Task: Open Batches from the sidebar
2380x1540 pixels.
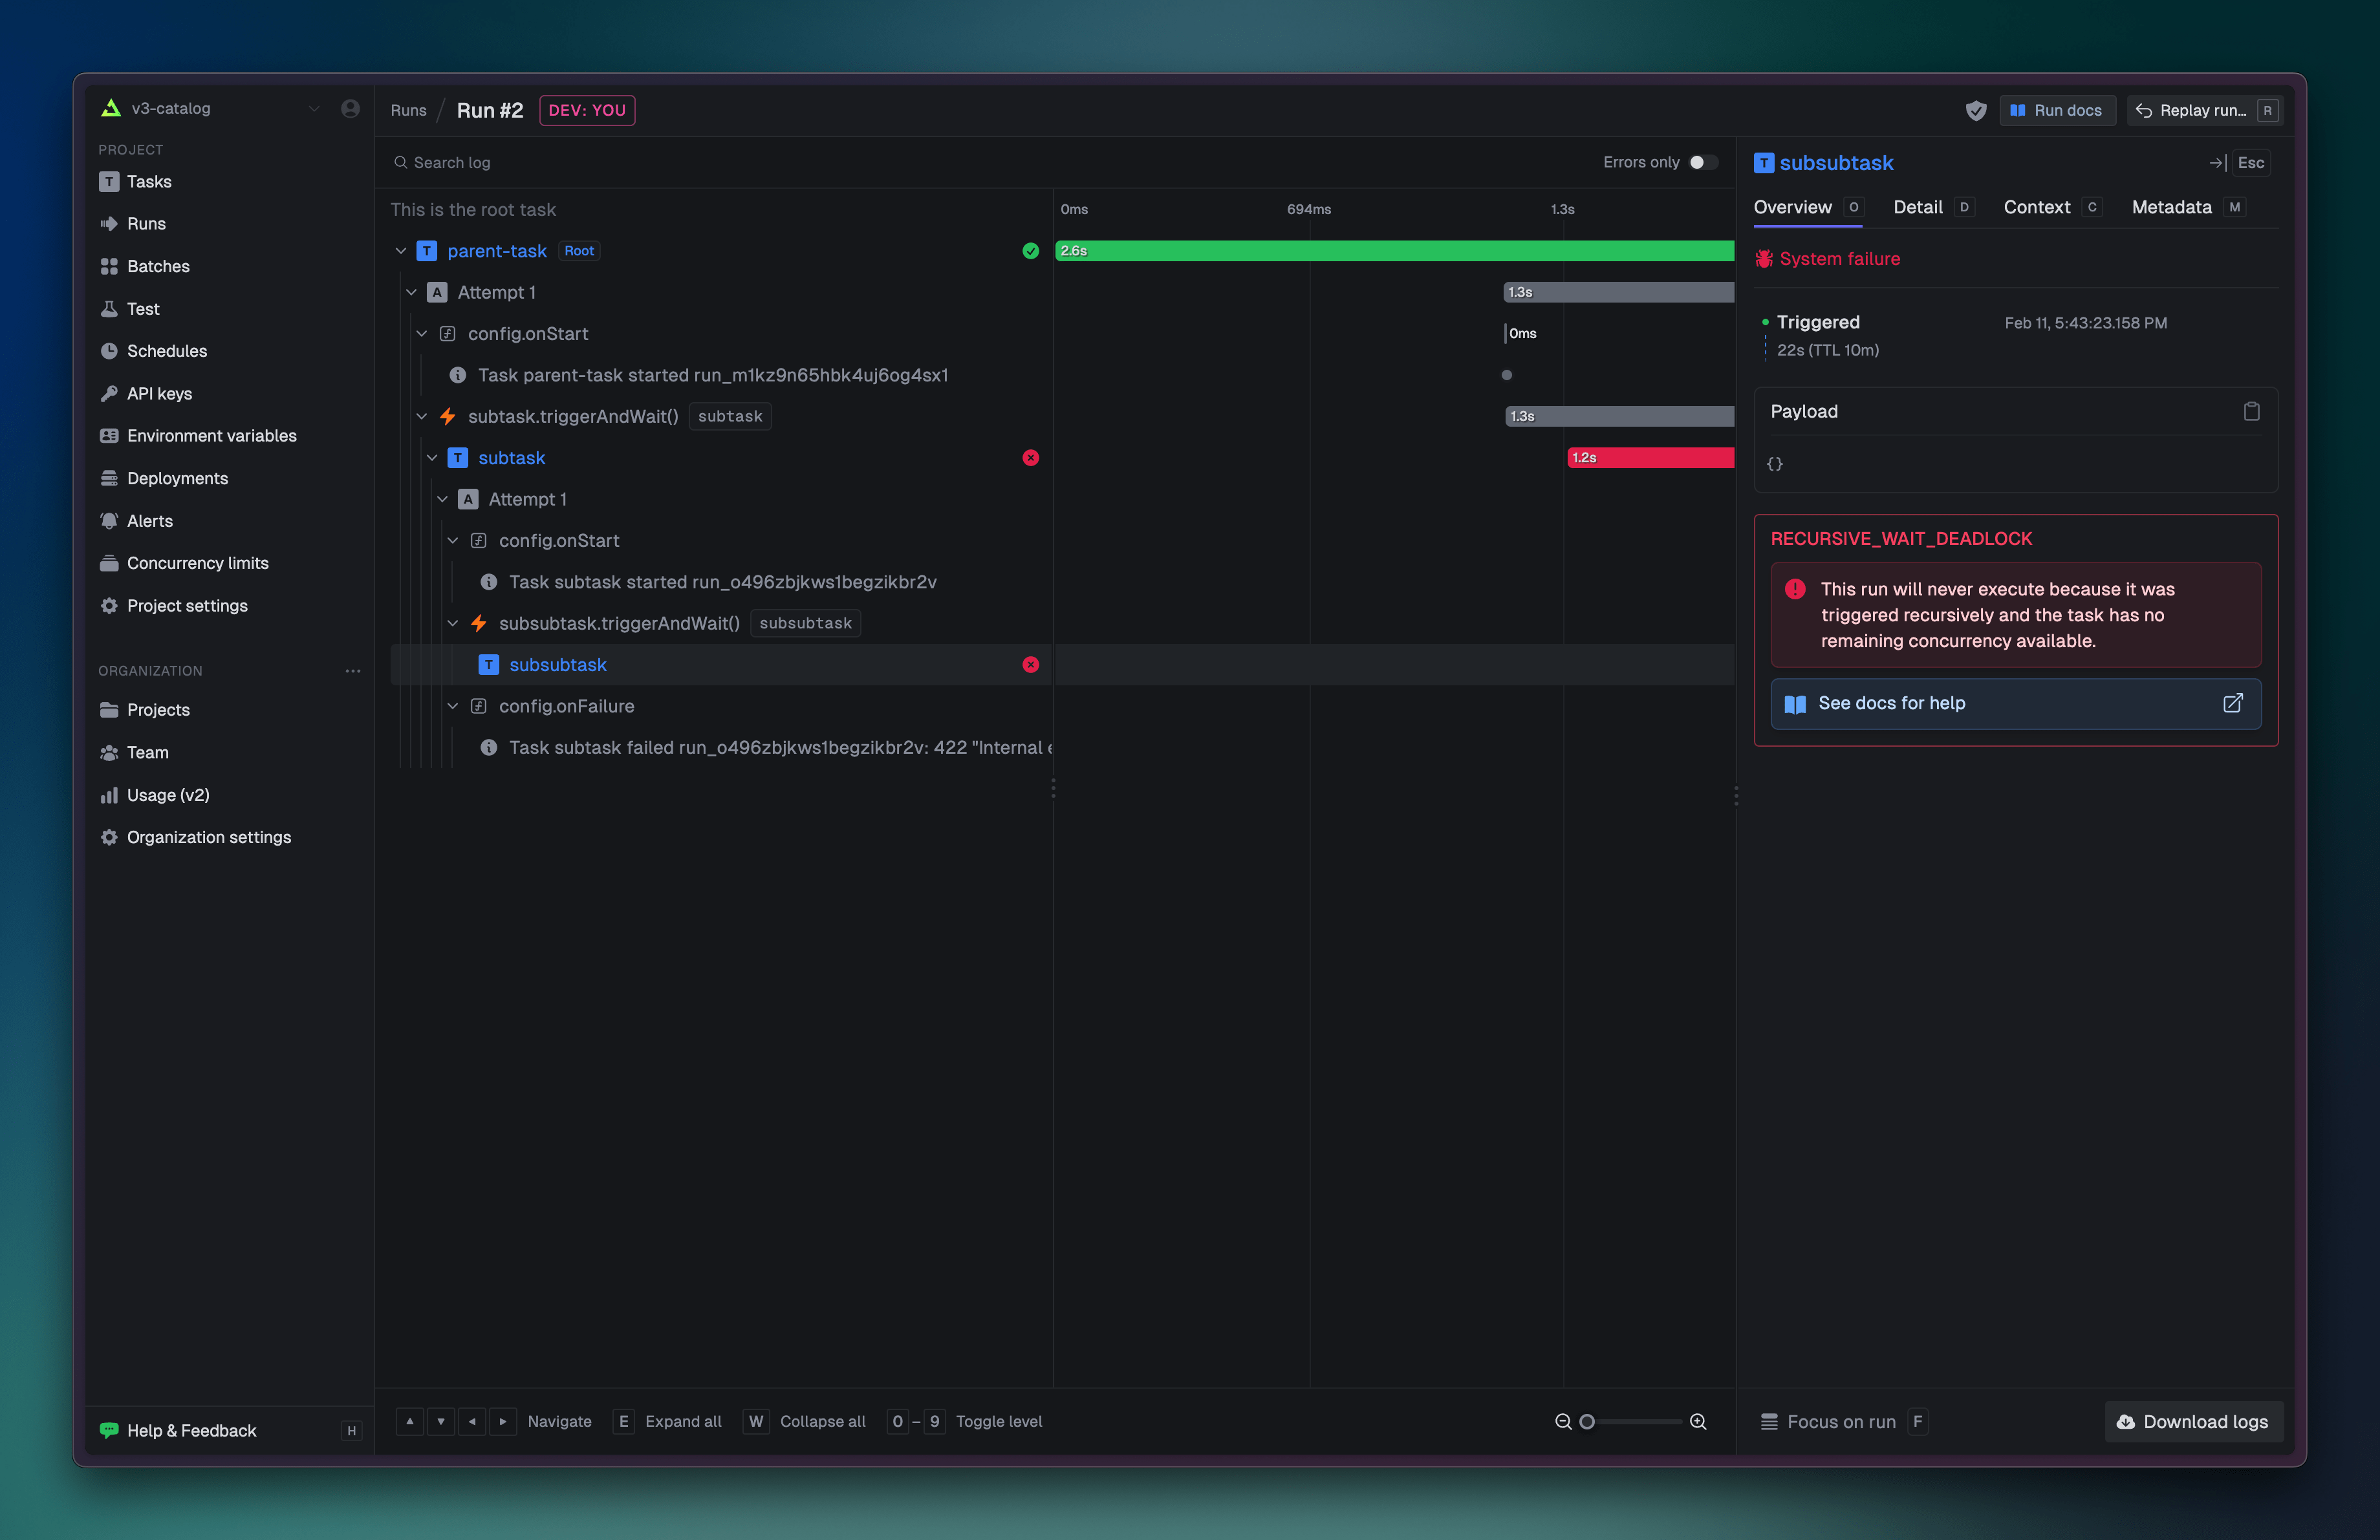Action: tap(144, 267)
